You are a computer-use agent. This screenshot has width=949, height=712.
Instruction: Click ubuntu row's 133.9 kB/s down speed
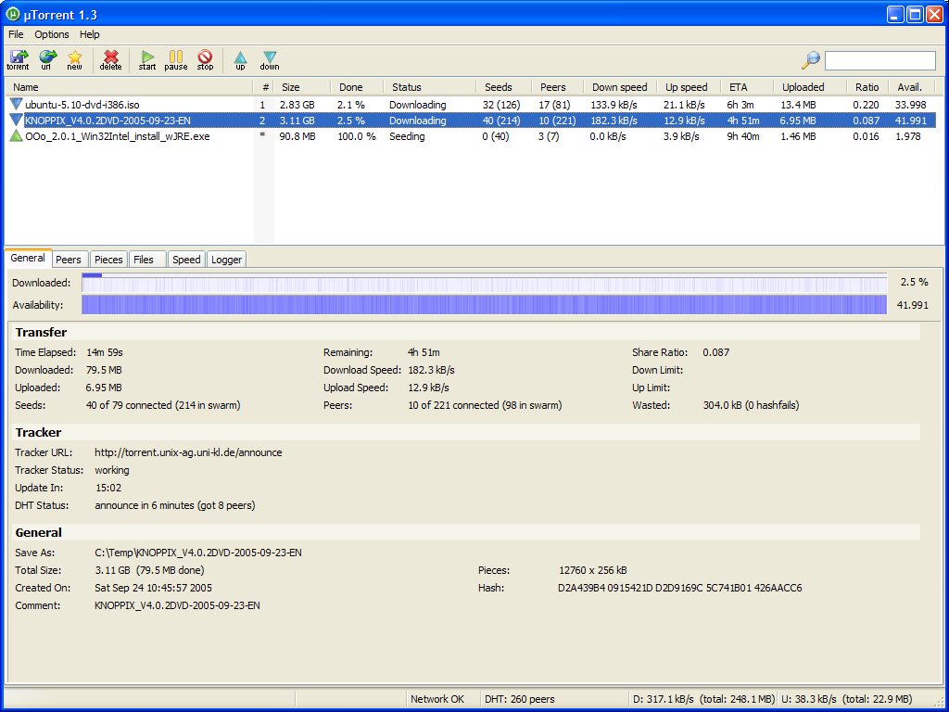click(x=614, y=104)
